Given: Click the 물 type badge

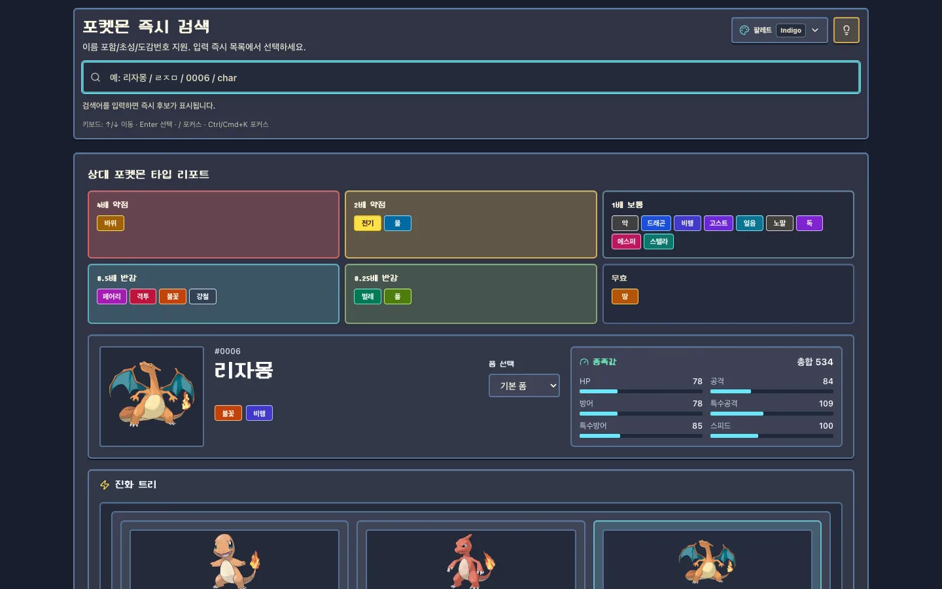Looking at the screenshot, I should [398, 223].
